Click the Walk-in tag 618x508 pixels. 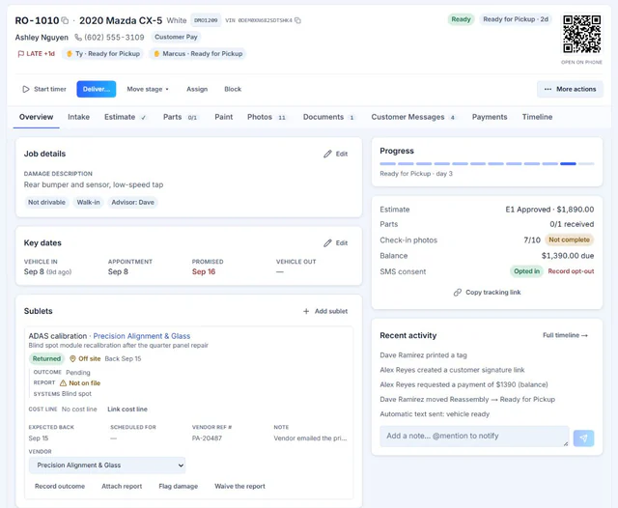pos(88,203)
